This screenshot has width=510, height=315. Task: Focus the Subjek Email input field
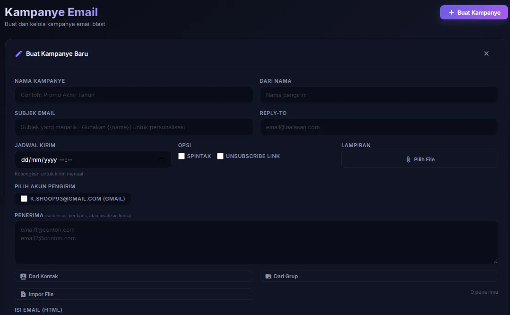(134, 127)
